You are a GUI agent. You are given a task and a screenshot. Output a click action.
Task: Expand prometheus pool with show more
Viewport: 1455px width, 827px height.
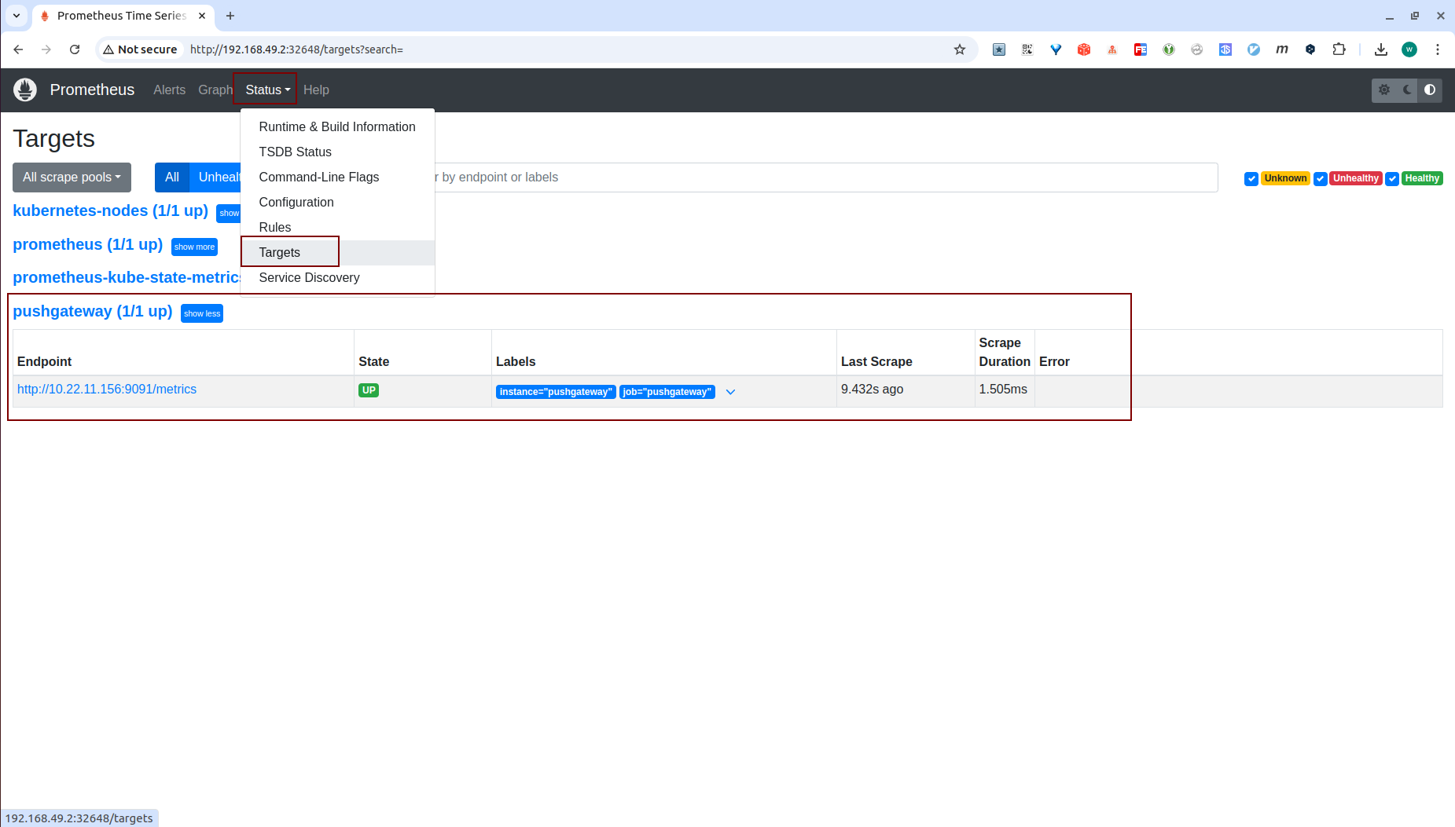click(194, 247)
